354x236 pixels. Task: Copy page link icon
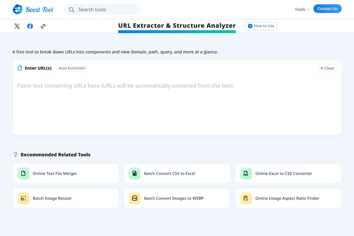pos(43,26)
